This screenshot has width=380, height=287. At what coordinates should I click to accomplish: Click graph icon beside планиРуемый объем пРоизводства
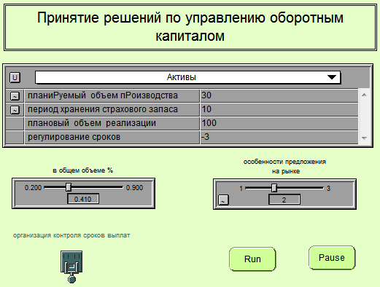pyautogui.click(x=15, y=96)
